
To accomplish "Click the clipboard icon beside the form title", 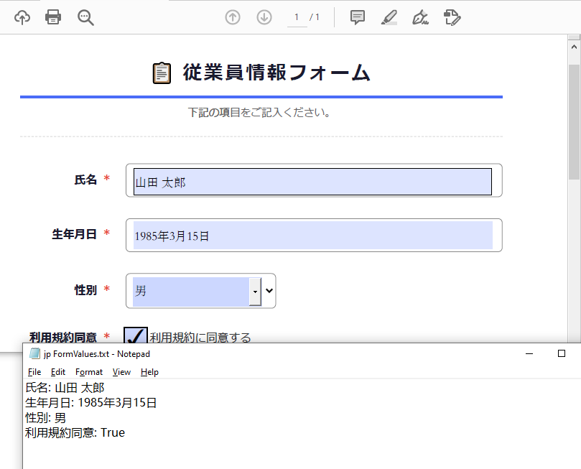I will coord(162,73).
